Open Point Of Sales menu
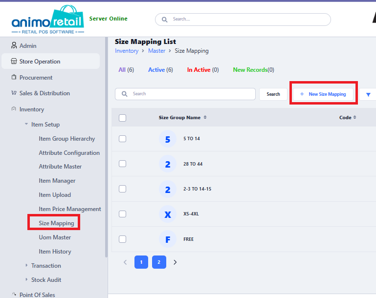This screenshot has width=376, height=298. coord(37,295)
